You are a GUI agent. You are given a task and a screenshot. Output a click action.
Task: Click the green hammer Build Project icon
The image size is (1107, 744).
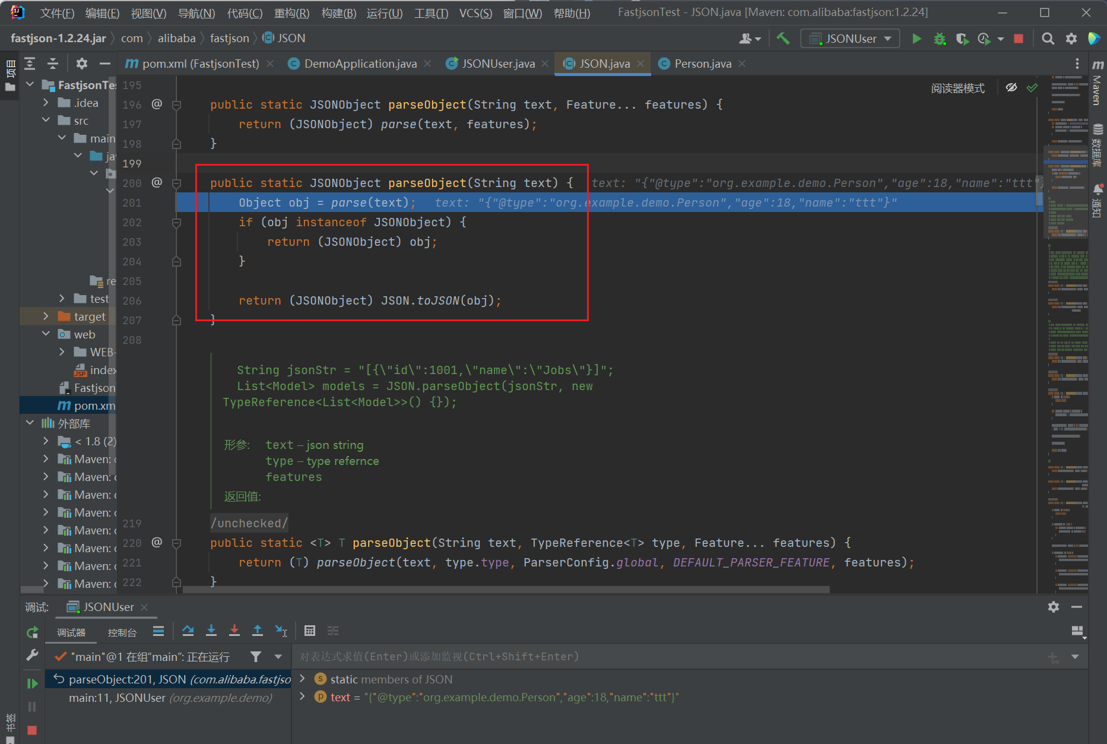[783, 39]
